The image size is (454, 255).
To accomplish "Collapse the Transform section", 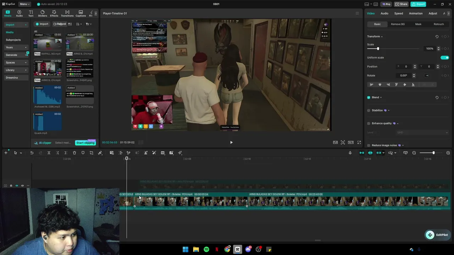I will [382, 36].
